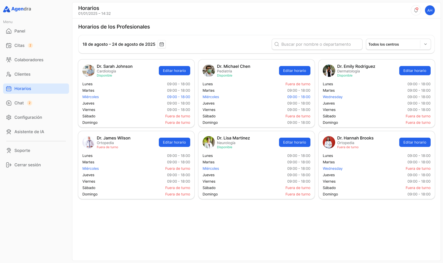This screenshot has width=443, height=263.
Task: Click Editar horario for Dr. Hannah Brooks
Action: [x=415, y=142]
